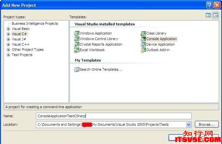Choose the Device Application label
Viewport: 222px width, 144px height.
[161, 44]
